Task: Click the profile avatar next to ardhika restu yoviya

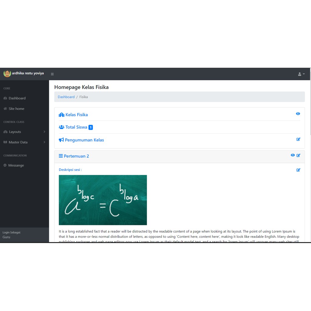Action: pyautogui.click(x=7, y=73)
